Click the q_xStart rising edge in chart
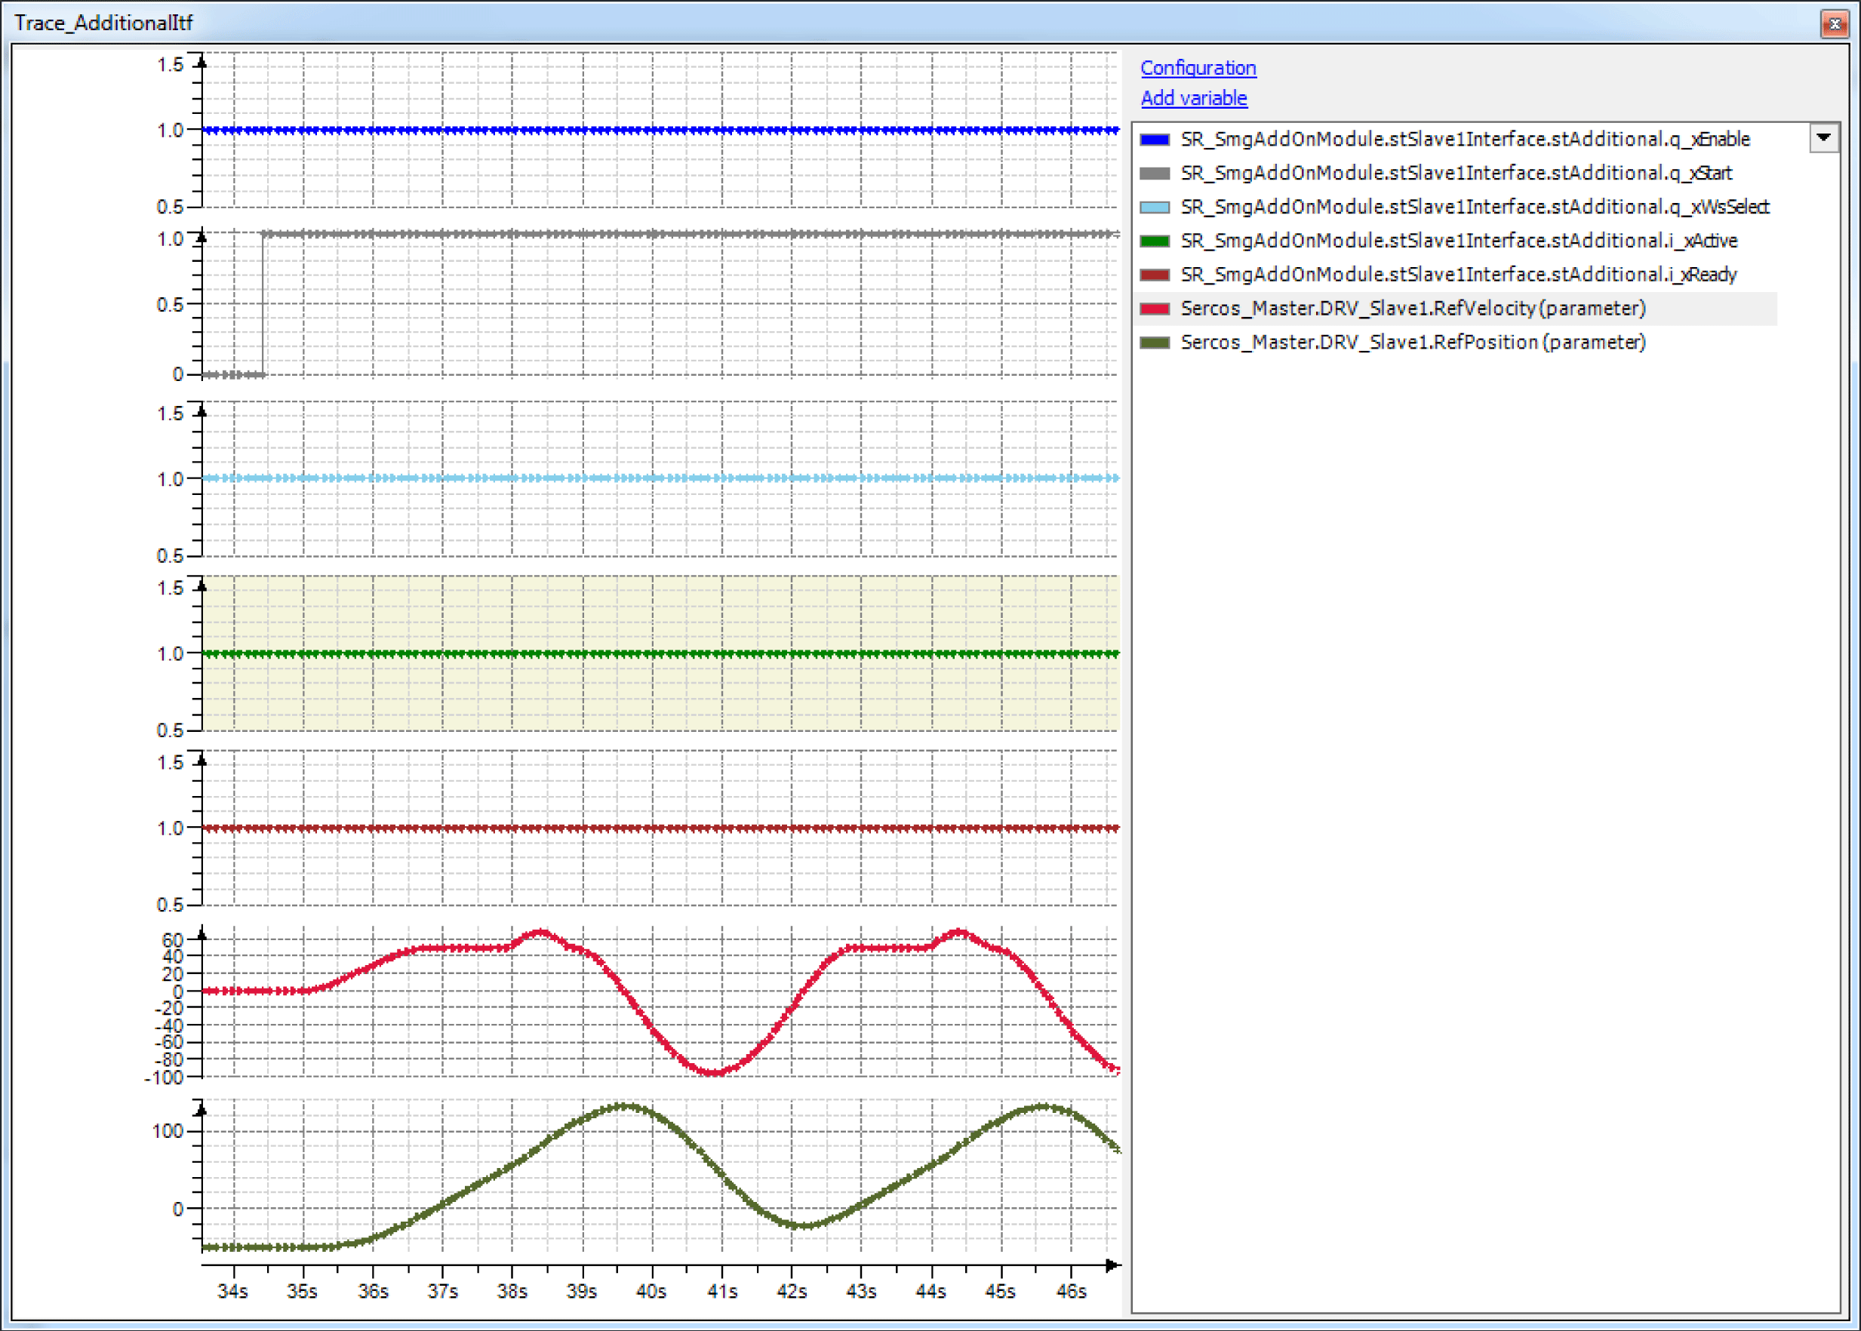 [263, 303]
